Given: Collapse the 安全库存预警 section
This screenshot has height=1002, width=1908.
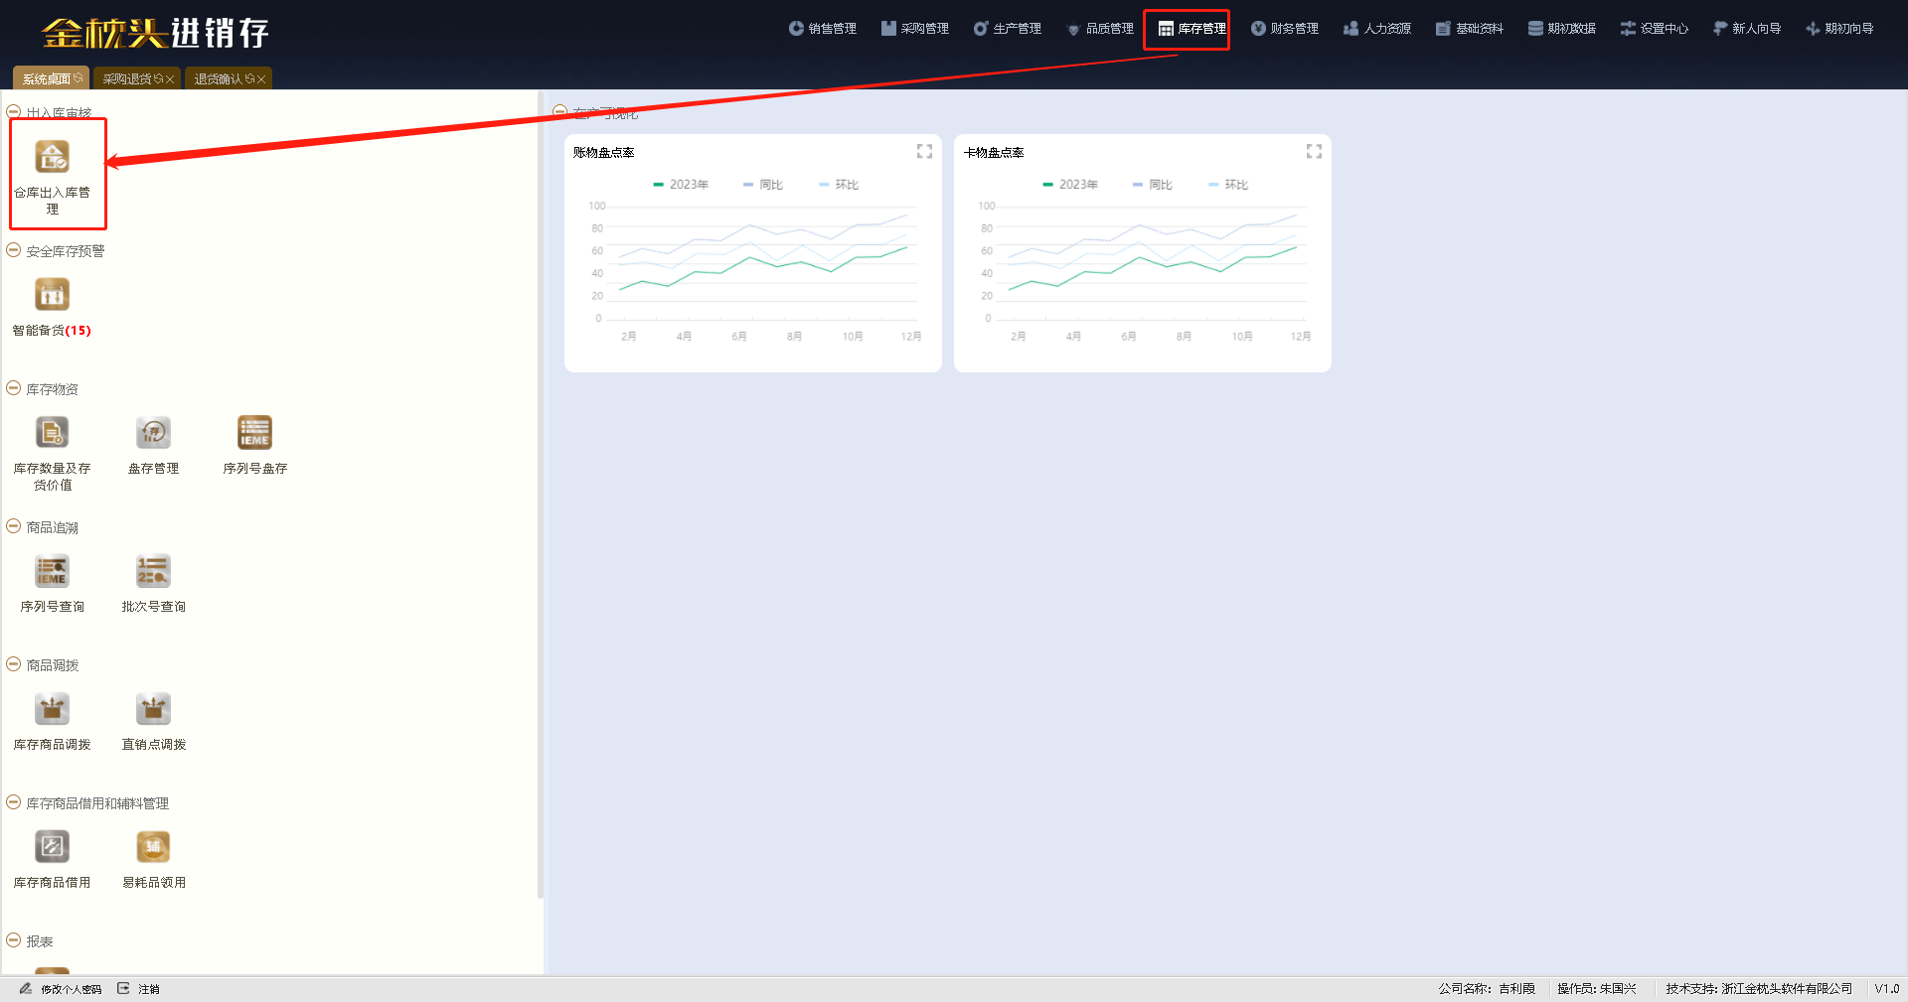Looking at the screenshot, I should (14, 250).
